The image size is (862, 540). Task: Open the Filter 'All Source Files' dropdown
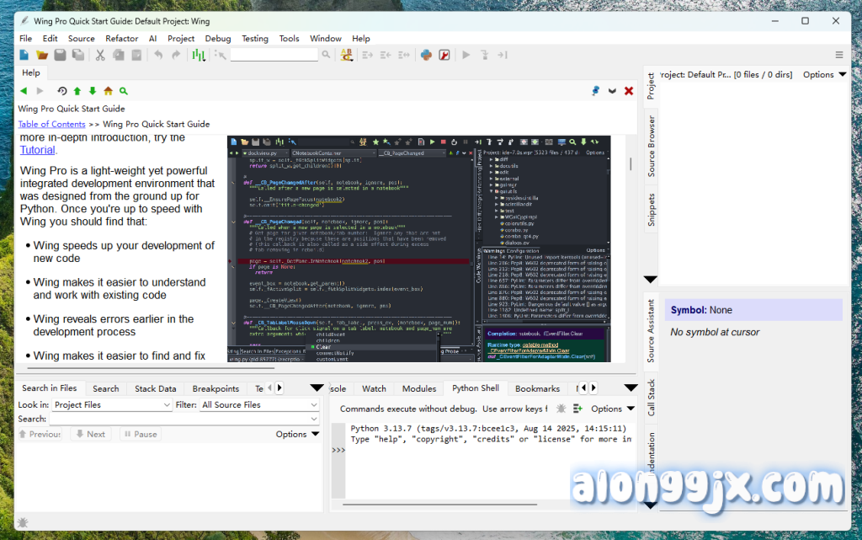(x=258, y=405)
